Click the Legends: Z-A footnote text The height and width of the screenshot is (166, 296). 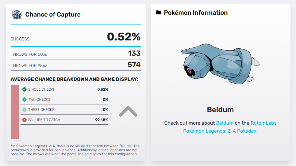point(75,150)
